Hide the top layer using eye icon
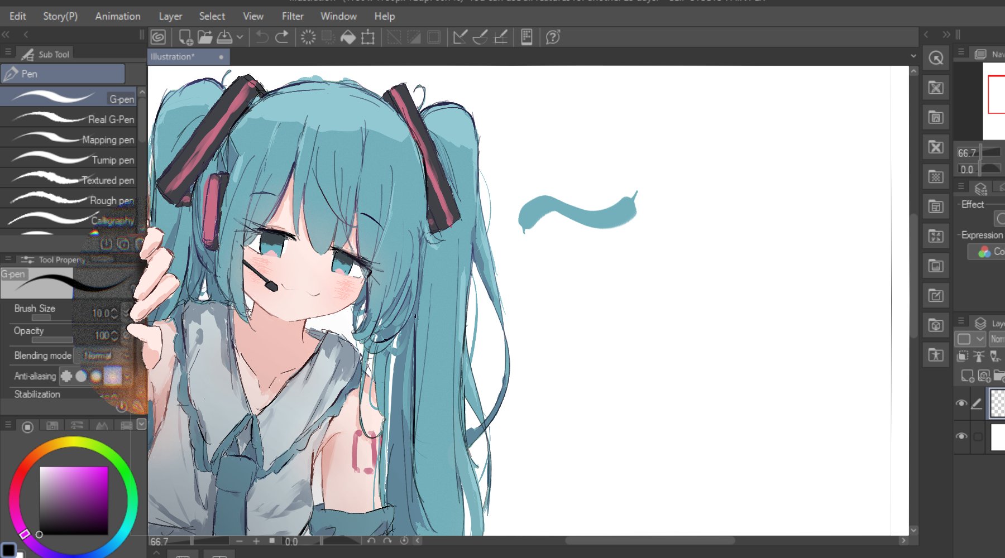1005x558 pixels. [x=961, y=403]
